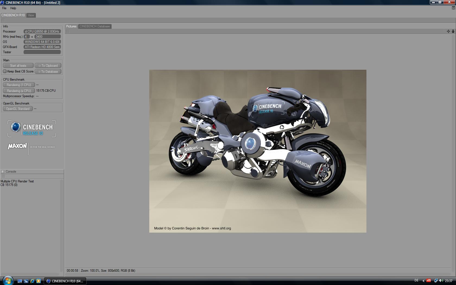Click the Pictures panel grip handle icon

tap(68, 31)
